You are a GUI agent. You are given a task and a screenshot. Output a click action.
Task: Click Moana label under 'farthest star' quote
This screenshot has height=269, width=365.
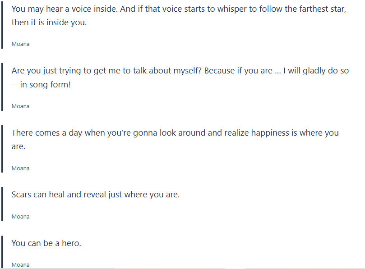coord(20,44)
